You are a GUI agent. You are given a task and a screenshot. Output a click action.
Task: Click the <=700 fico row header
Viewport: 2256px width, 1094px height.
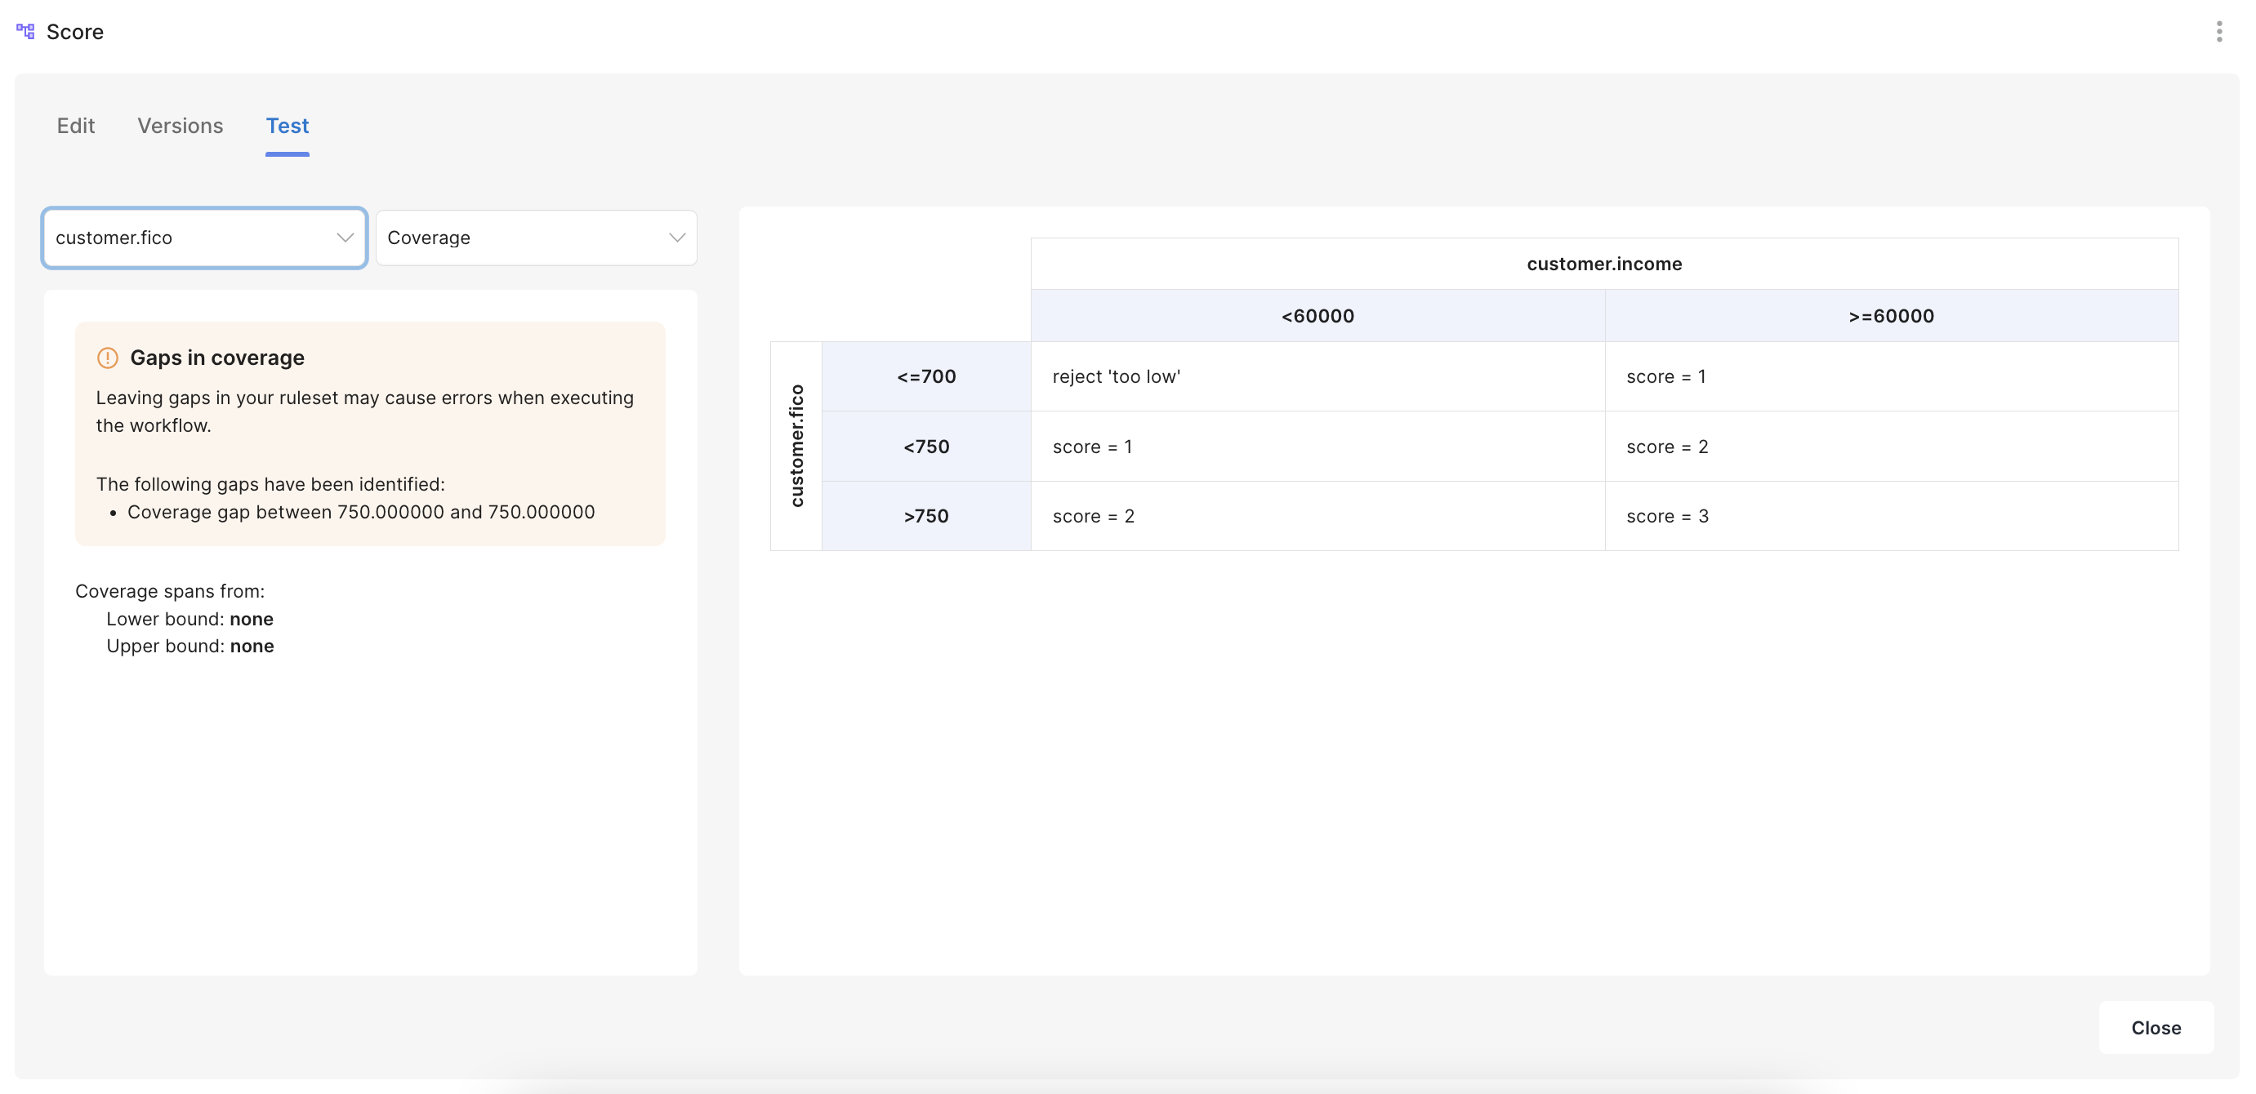925,377
